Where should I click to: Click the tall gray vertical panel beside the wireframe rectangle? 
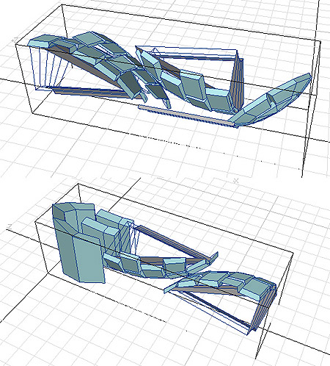(238, 82)
